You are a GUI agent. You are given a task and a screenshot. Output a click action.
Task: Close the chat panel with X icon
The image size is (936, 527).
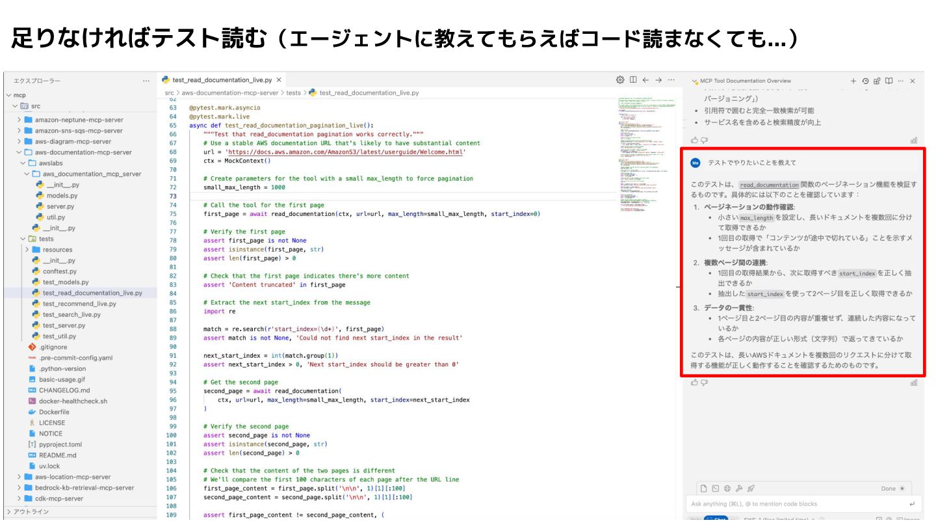click(913, 81)
